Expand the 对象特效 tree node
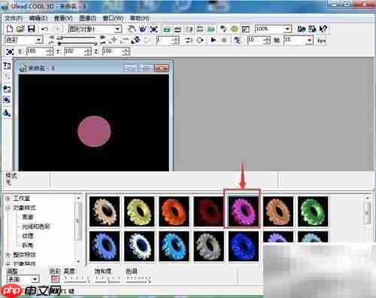Image resolution: width=376 pixels, height=298 pixels. [x=8, y=263]
